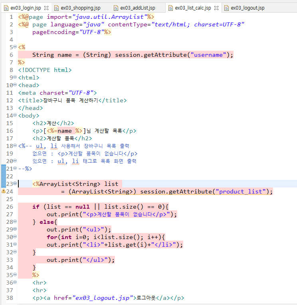Image resolution: width=297 pixels, height=305 pixels.
Task: Toggle the fold marker at line 36
Action: [x=15, y=282]
